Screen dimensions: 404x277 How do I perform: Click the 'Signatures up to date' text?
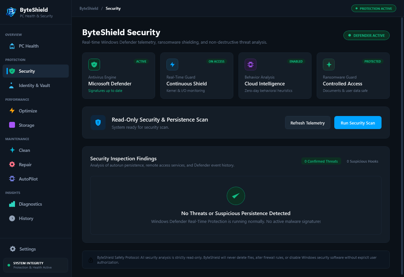pos(105,91)
